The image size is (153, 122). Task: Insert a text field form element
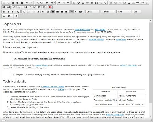(124, 3)
